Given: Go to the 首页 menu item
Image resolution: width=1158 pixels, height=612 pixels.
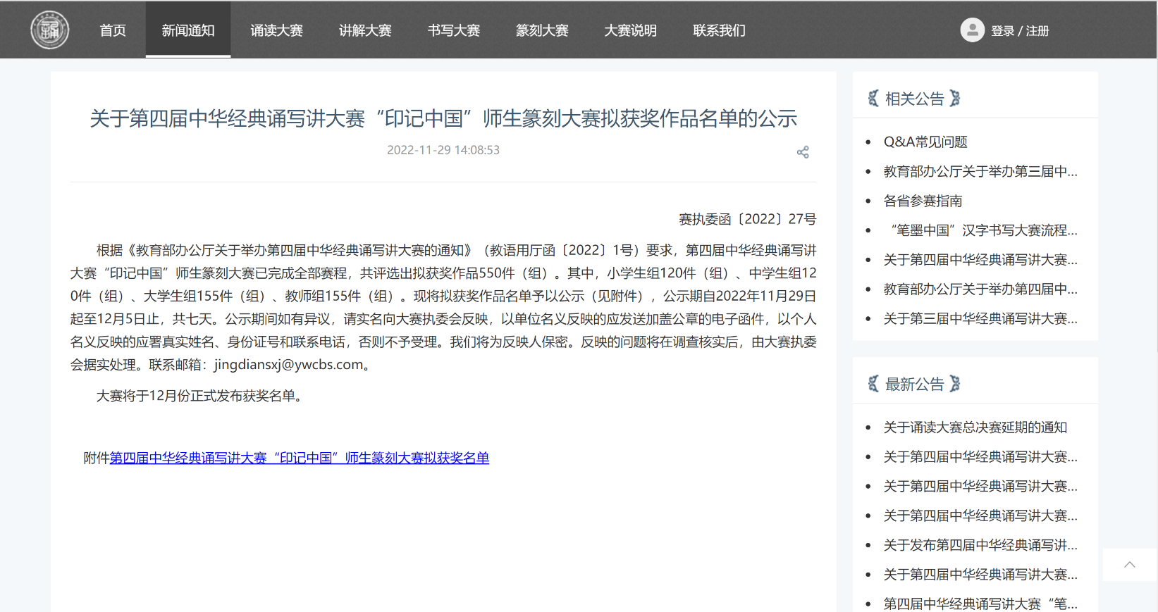Looking at the screenshot, I should pos(113,30).
